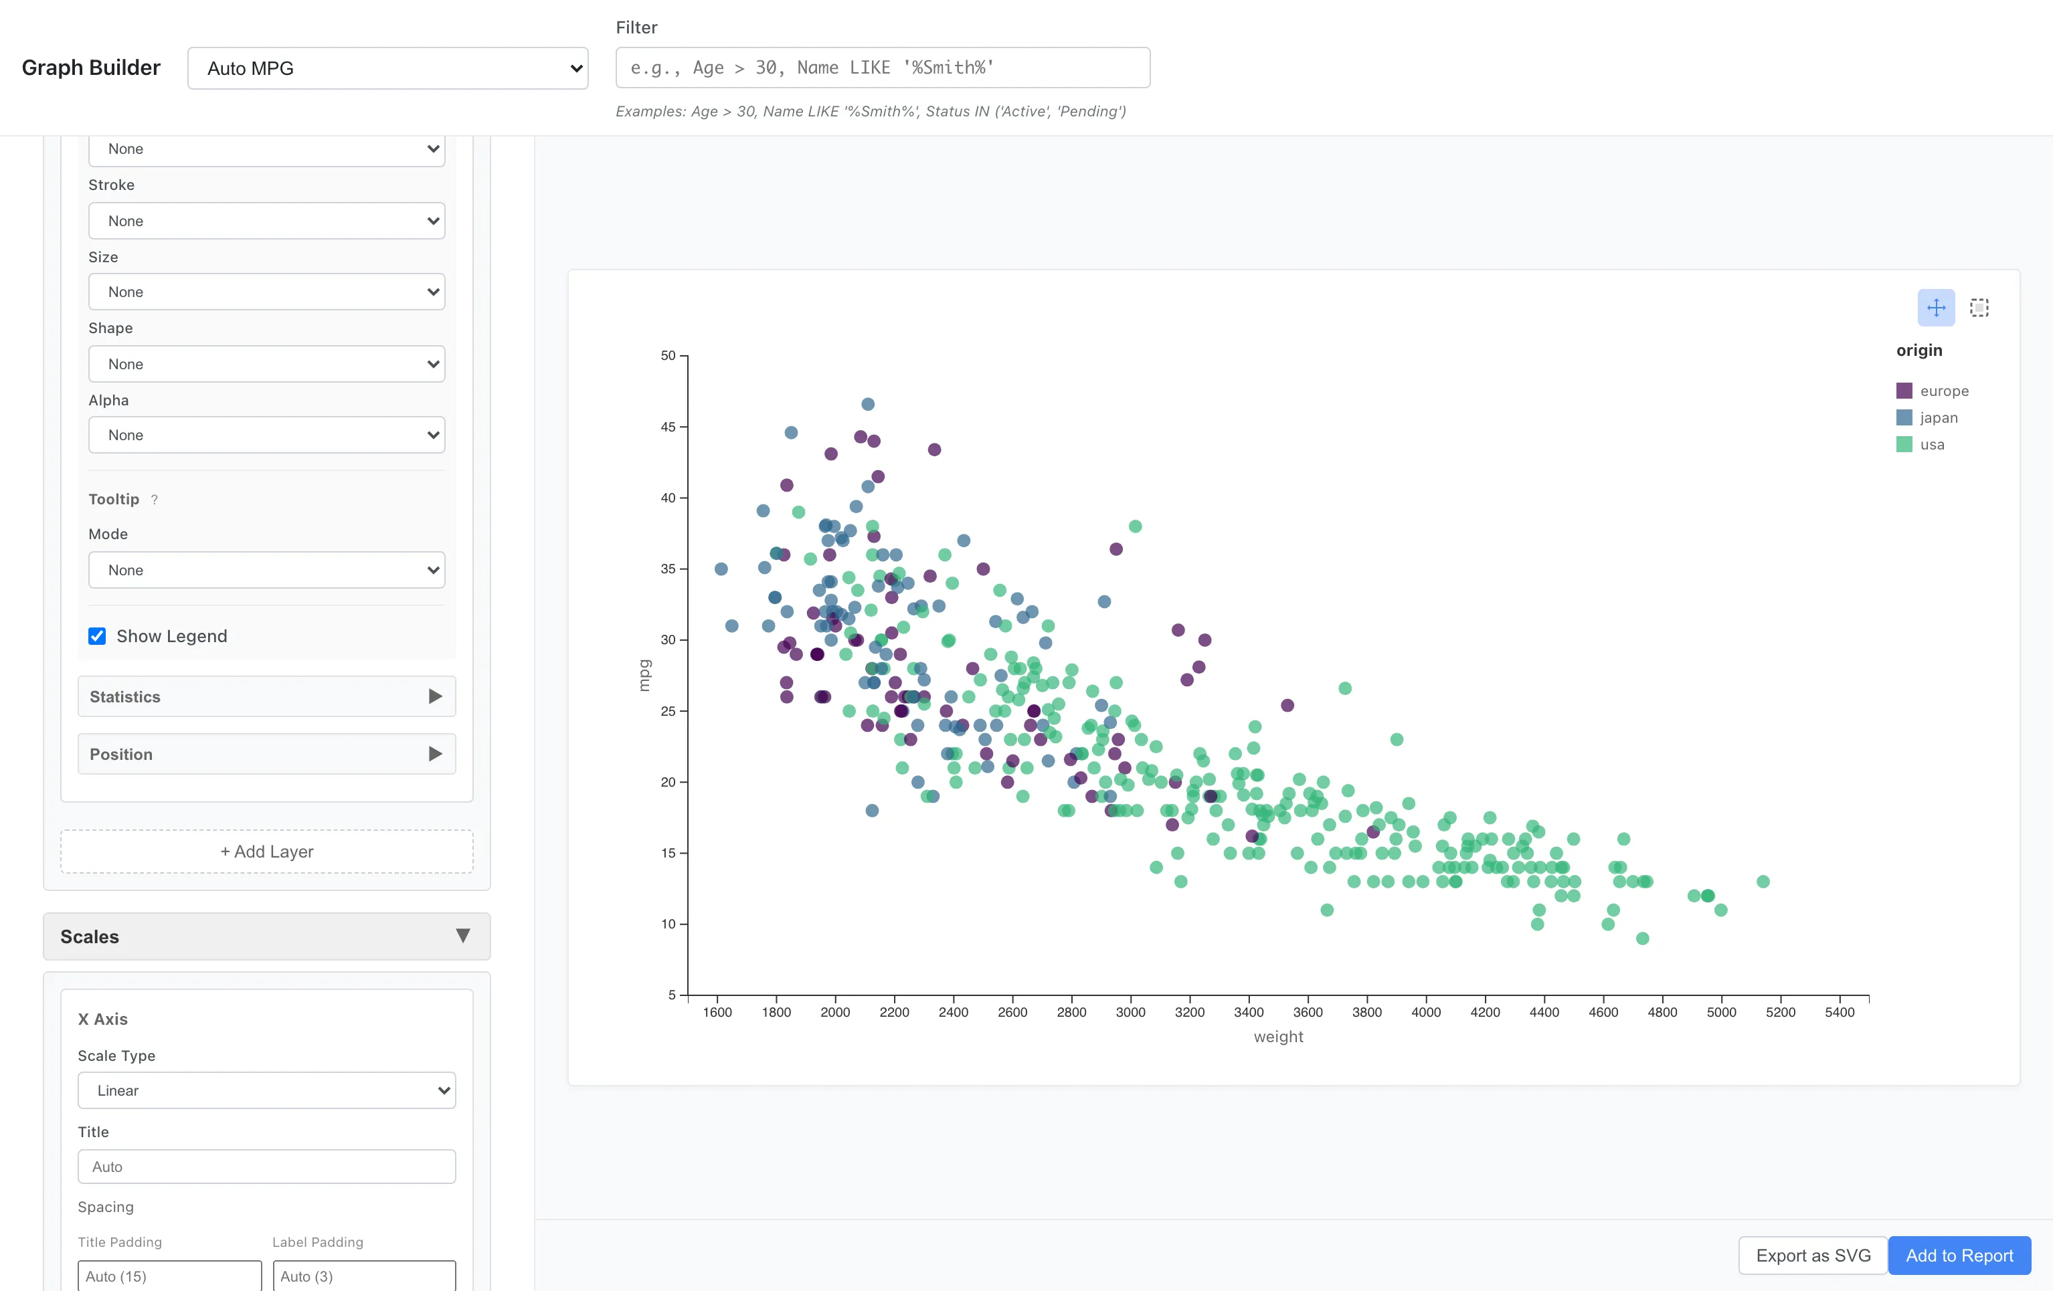Change the X Axis Scale Type from Linear
The height and width of the screenshot is (1291, 2053).
tap(267, 1090)
